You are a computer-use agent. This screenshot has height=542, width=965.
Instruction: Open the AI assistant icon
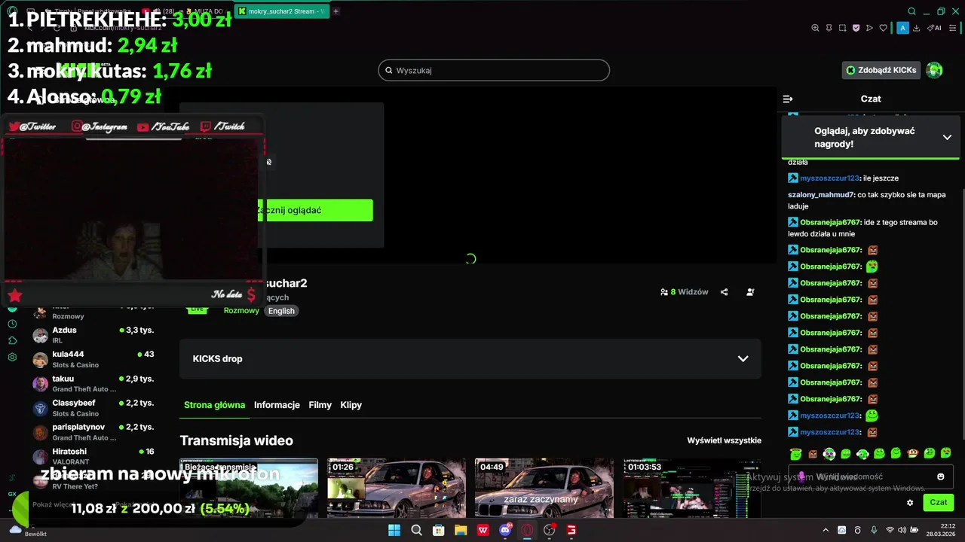pos(934,28)
